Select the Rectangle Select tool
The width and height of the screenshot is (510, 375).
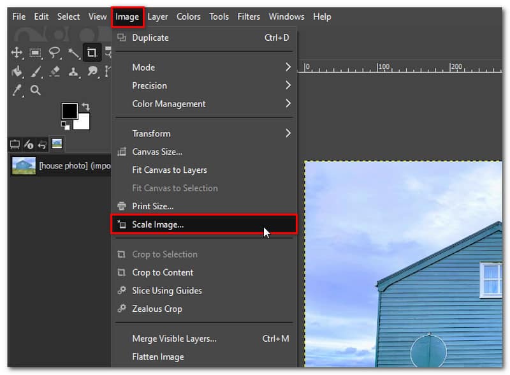tap(35, 52)
